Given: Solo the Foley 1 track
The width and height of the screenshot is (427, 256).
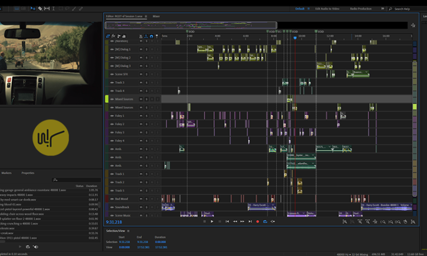Looking at the screenshot, I should (146, 116).
